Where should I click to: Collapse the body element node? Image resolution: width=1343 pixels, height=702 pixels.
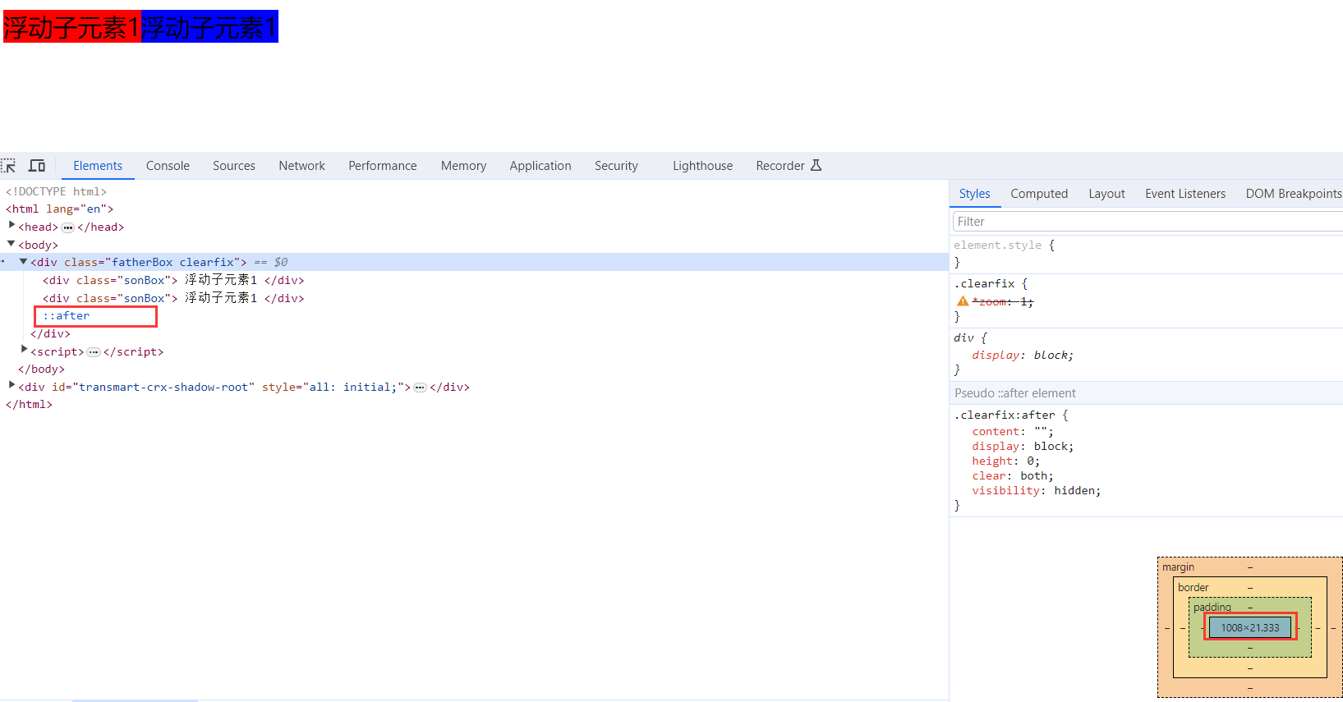(x=11, y=243)
